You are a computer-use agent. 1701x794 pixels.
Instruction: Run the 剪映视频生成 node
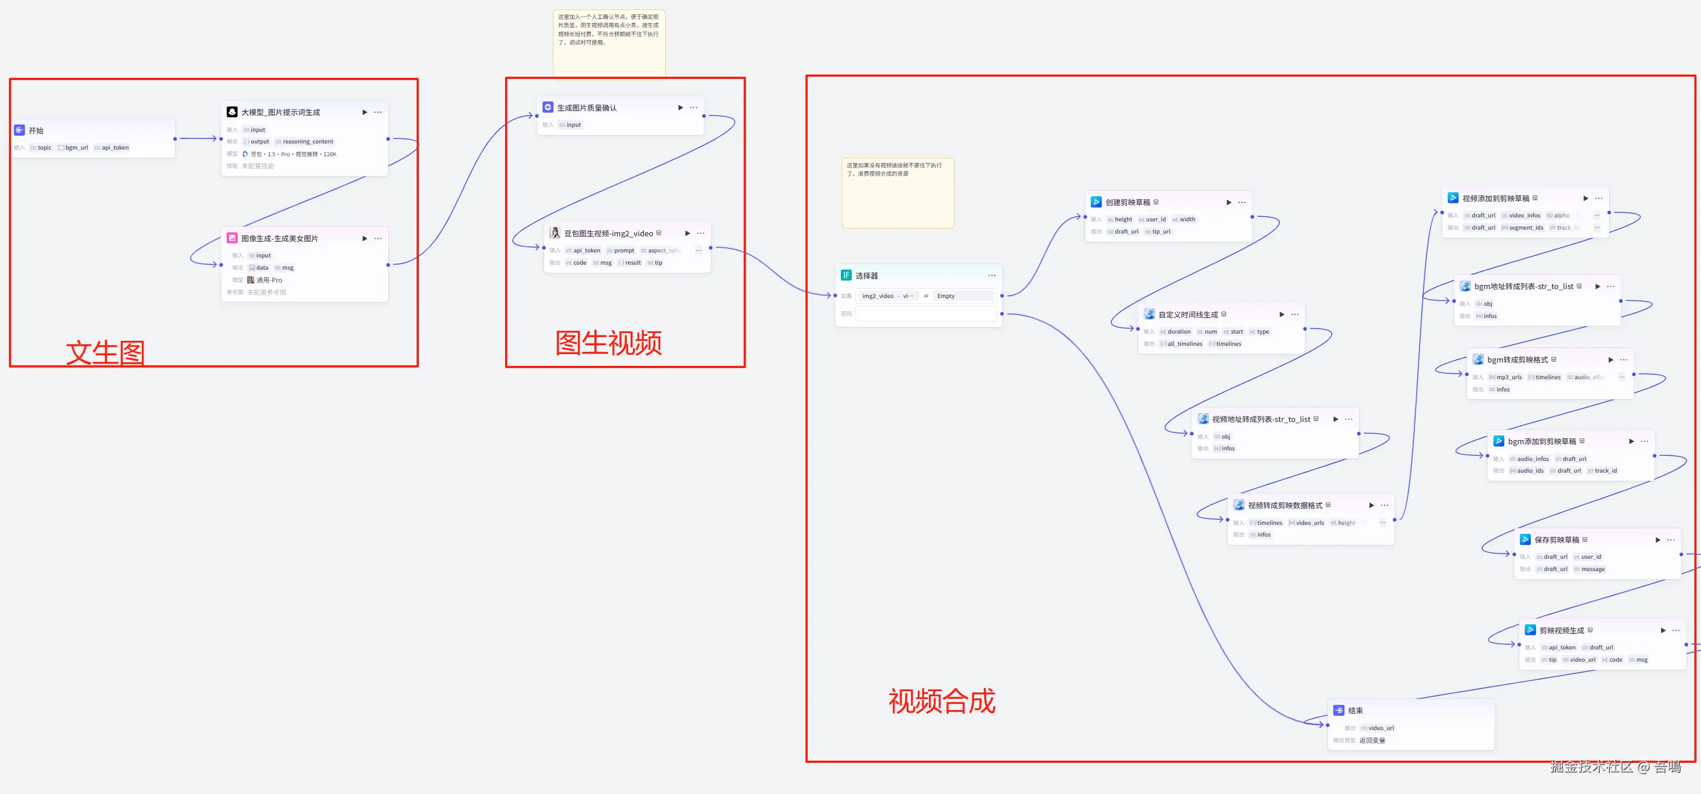click(1663, 631)
